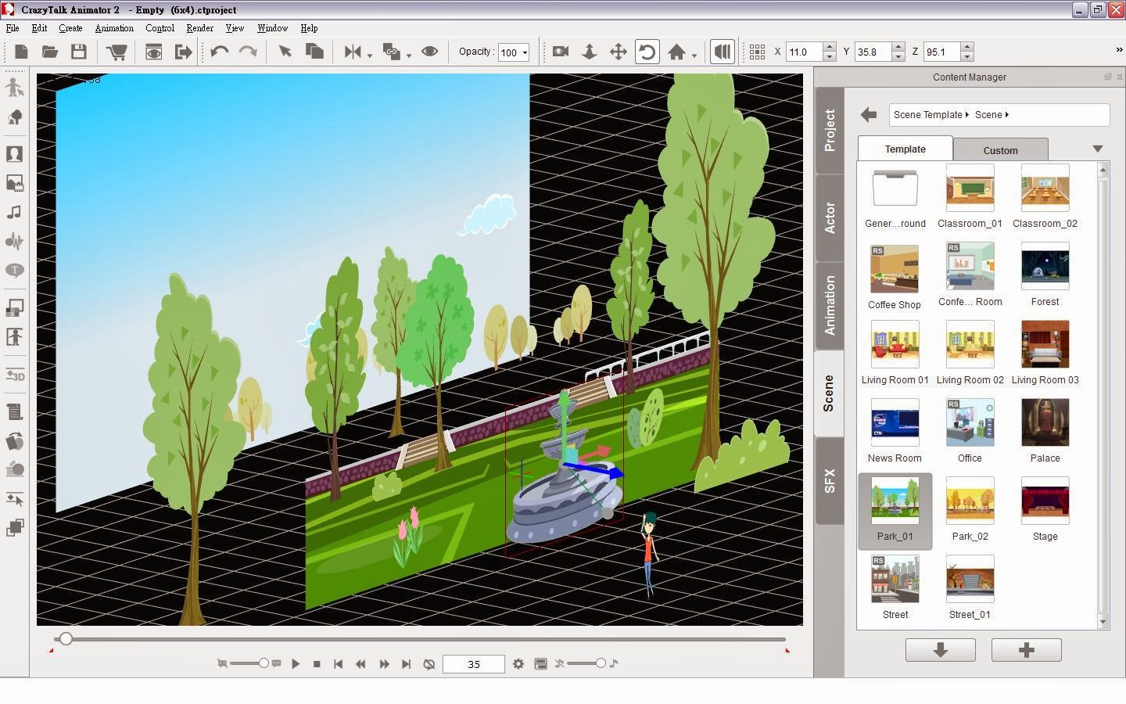The width and height of the screenshot is (1126, 704).
Task: Switch to the Custom tab
Action: click(1000, 150)
